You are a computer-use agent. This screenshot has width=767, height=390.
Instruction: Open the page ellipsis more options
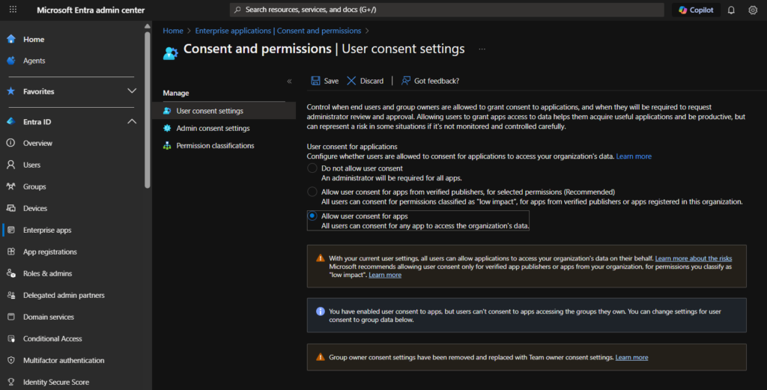(482, 49)
